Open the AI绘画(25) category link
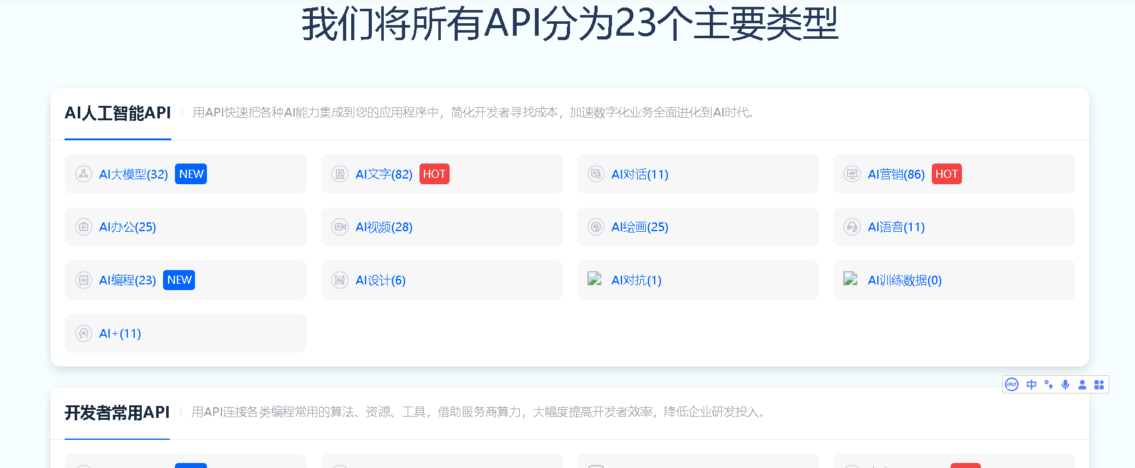1135x468 pixels. tap(640, 227)
